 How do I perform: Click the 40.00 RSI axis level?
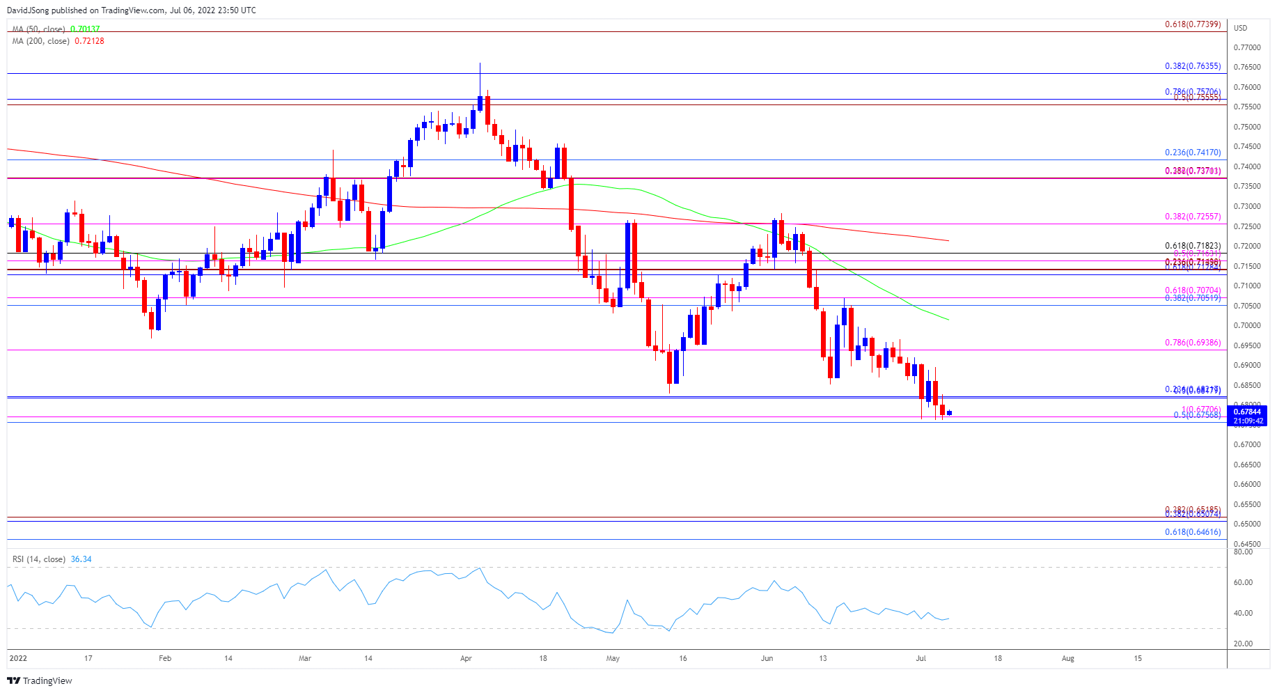pos(1243,613)
